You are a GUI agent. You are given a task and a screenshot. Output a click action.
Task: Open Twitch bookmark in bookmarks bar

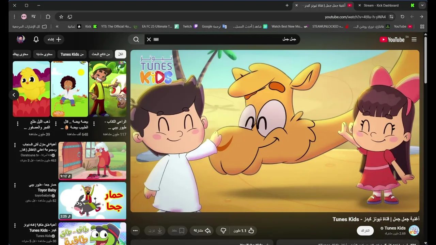click(190, 26)
